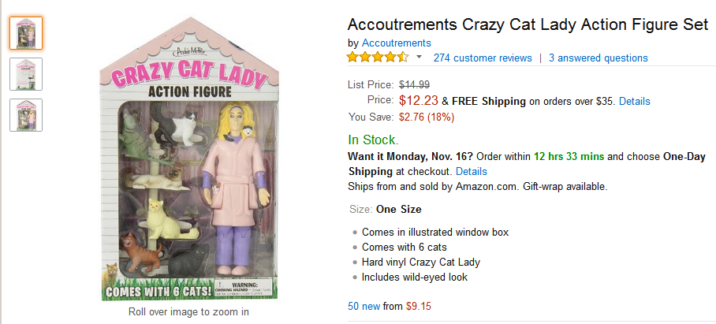
Task: Select the third product thumbnail image
Action: [x=26, y=115]
